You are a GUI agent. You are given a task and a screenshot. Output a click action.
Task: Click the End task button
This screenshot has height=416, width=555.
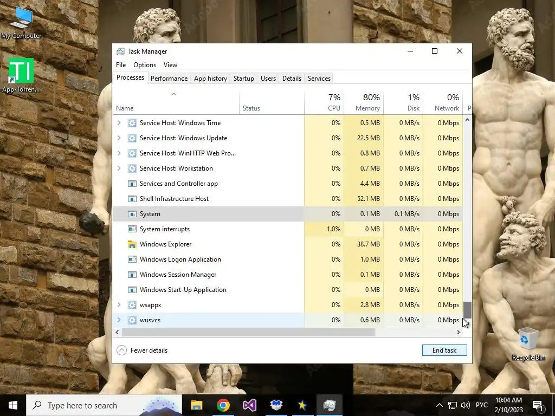pyautogui.click(x=444, y=350)
